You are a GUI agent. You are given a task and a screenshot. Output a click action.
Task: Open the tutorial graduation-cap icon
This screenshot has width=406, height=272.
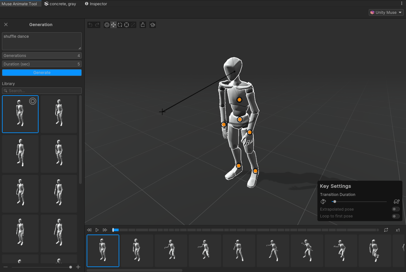coord(153,25)
